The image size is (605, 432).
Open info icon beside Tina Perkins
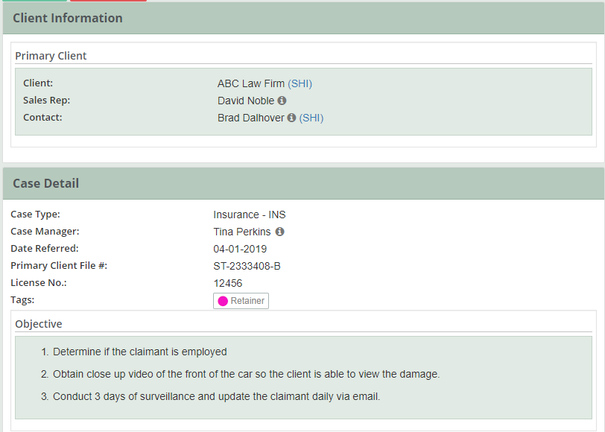tap(279, 232)
